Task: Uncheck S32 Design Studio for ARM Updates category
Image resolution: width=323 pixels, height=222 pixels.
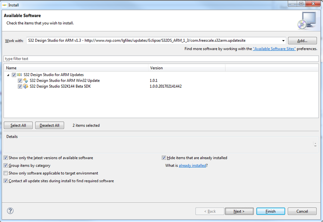Action: coord(14,75)
